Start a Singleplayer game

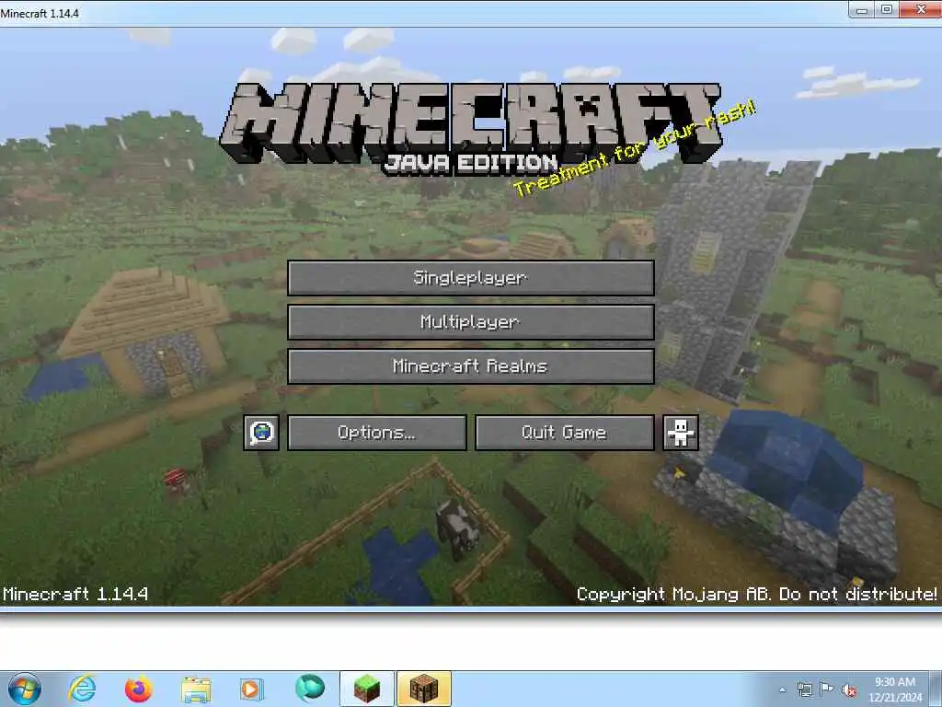tap(470, 278)
